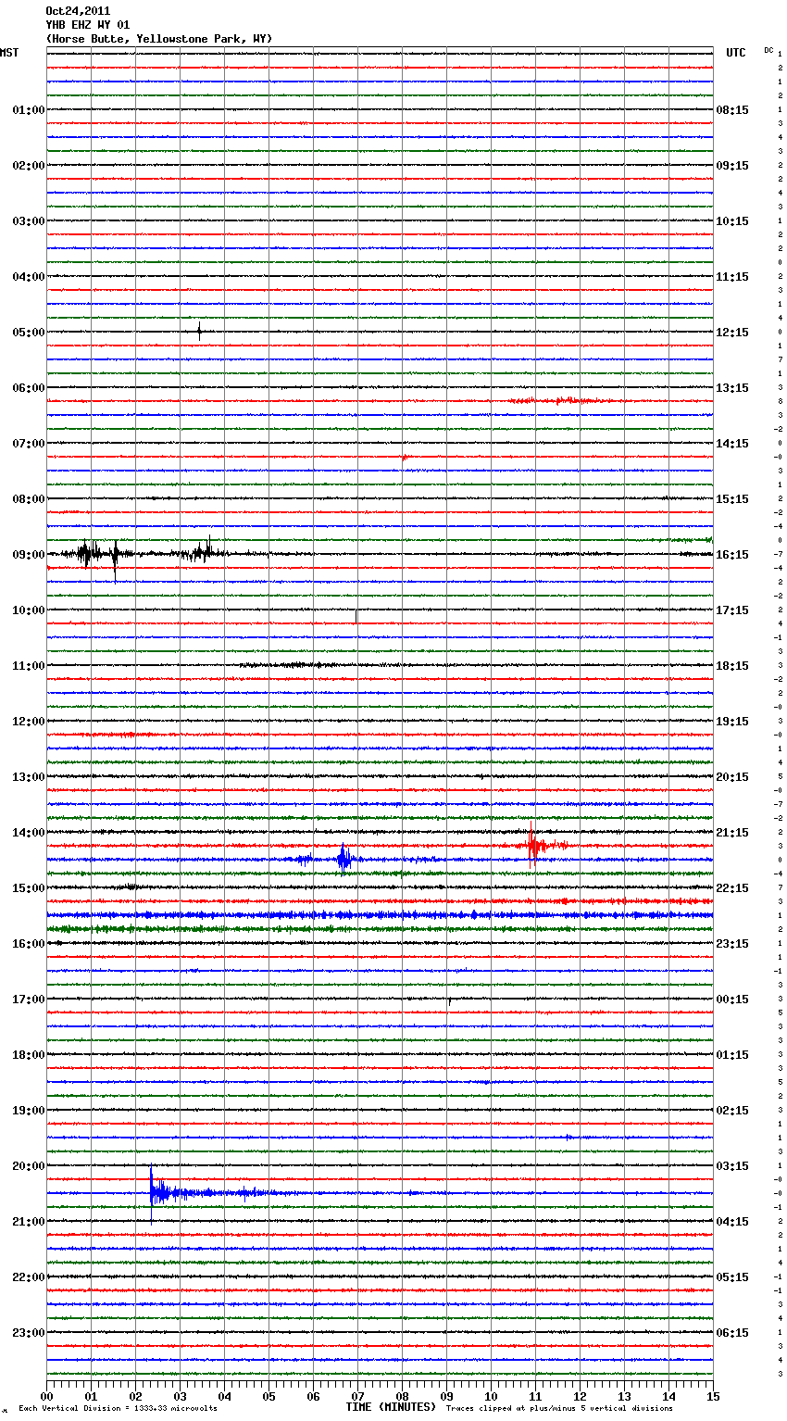Click the "10:15" UTC time label
The height and width of the screenshot is (1421, 787).
(732, 221)
